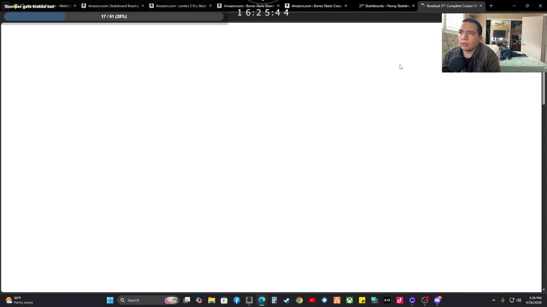Open the volume control in system tray
Image resolution: width=547 pixels, height=307 pixels.
(519, 300)
